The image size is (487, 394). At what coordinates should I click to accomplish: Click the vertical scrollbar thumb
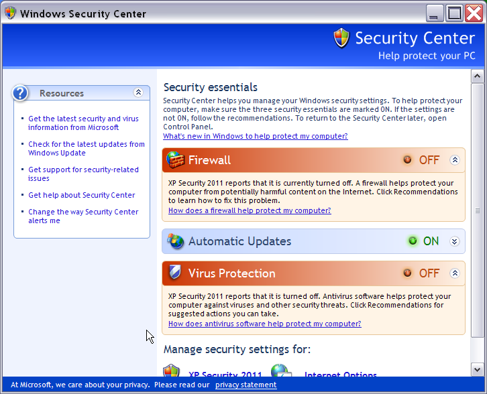pos(478,210)
